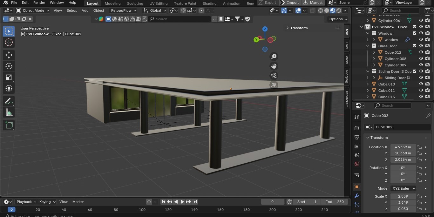The height and width of the screenshot is (217, 434).
Task: Open the Object properties tab icon
Action: pyautogui.click(x=357, y=187)
